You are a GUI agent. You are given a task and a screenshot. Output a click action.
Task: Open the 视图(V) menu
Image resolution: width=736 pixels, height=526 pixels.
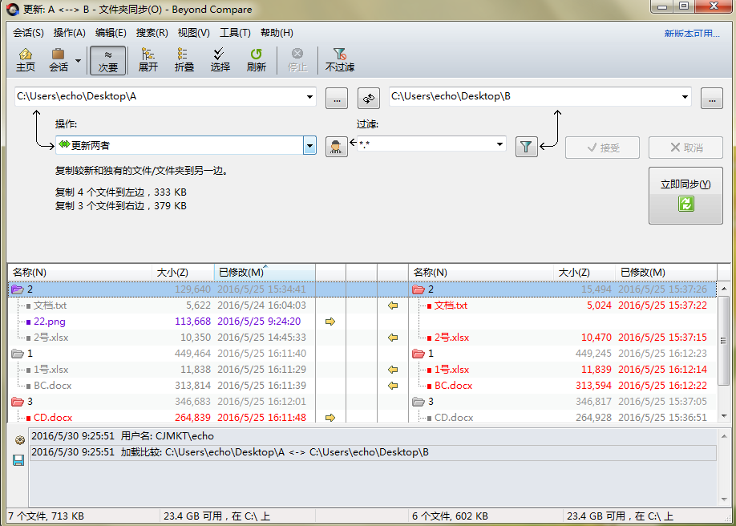point(193,33)
